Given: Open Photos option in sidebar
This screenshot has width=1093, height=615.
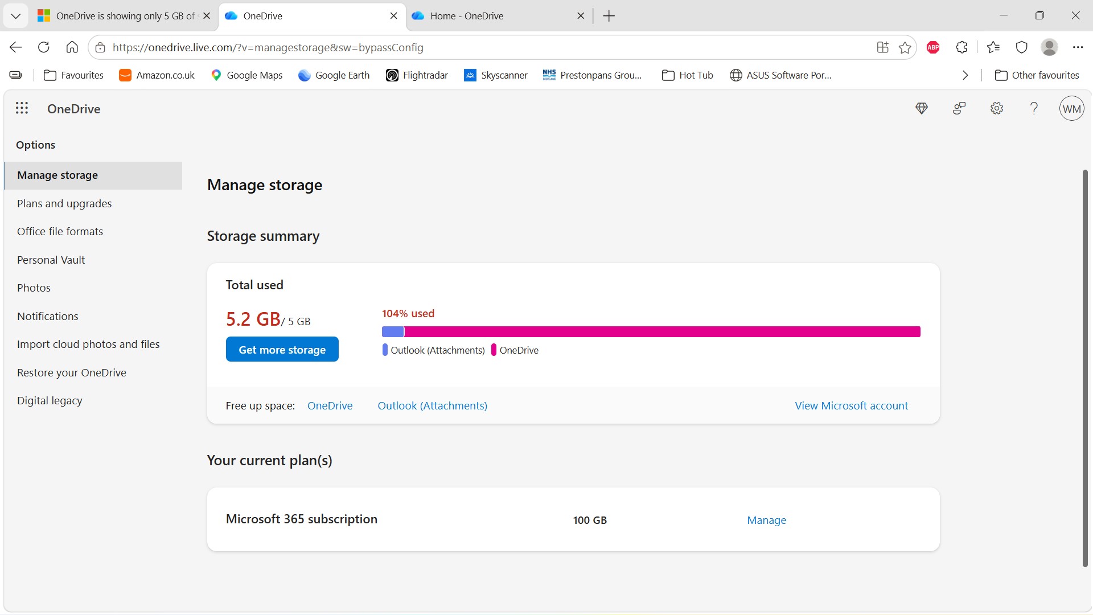Looking at the screenshot, I should (x=34, y=288).
